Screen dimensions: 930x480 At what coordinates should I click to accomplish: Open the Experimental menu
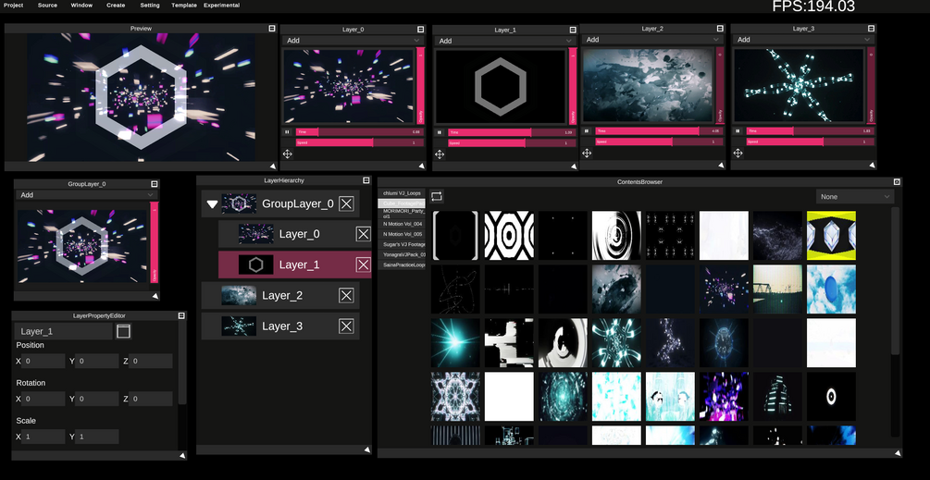[x=222, y=6]
